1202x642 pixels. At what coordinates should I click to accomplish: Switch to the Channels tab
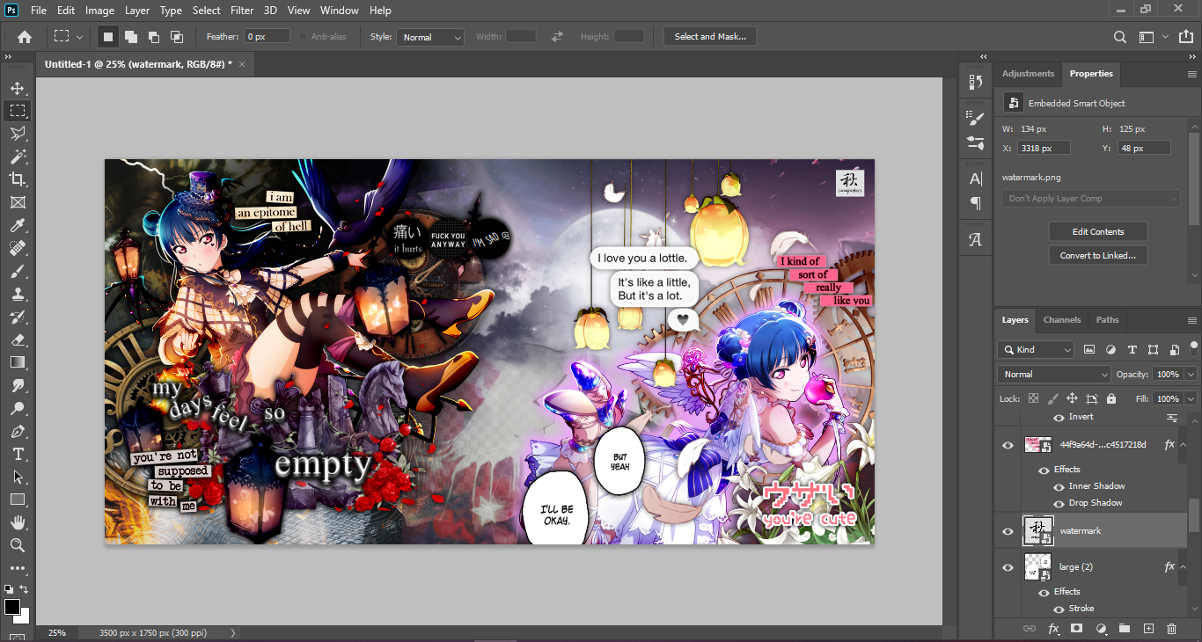pyautogui.click(x=1062, y=320)
